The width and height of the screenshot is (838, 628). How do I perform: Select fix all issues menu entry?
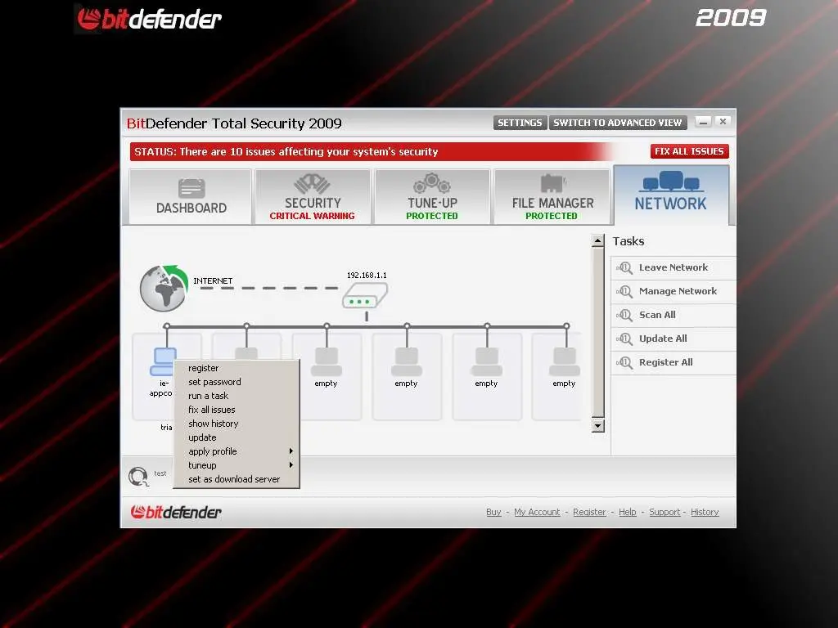[x=237, y=410]
